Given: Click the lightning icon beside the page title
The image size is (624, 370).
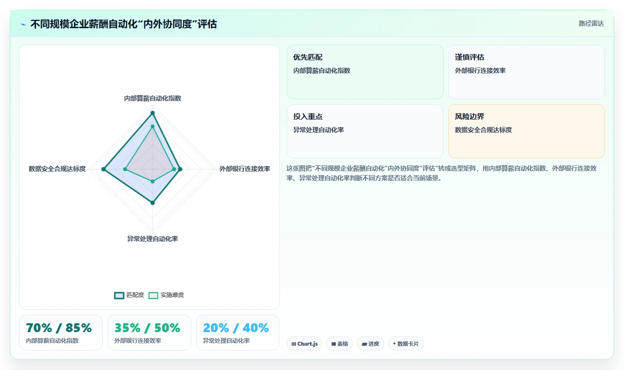Looking at the screenshot, I should [23, 24].
